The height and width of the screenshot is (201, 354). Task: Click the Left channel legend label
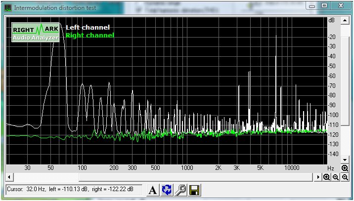tap(88, 28)
